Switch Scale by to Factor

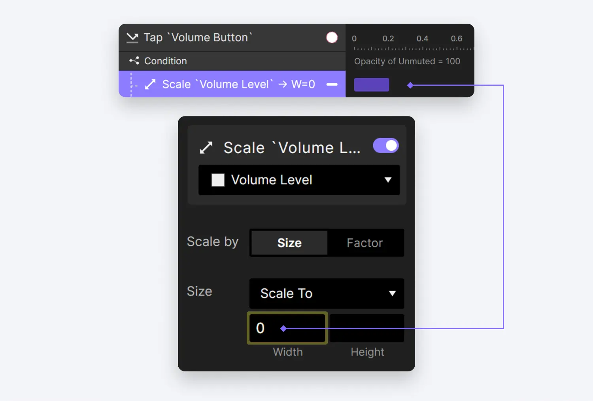(365, 243)
